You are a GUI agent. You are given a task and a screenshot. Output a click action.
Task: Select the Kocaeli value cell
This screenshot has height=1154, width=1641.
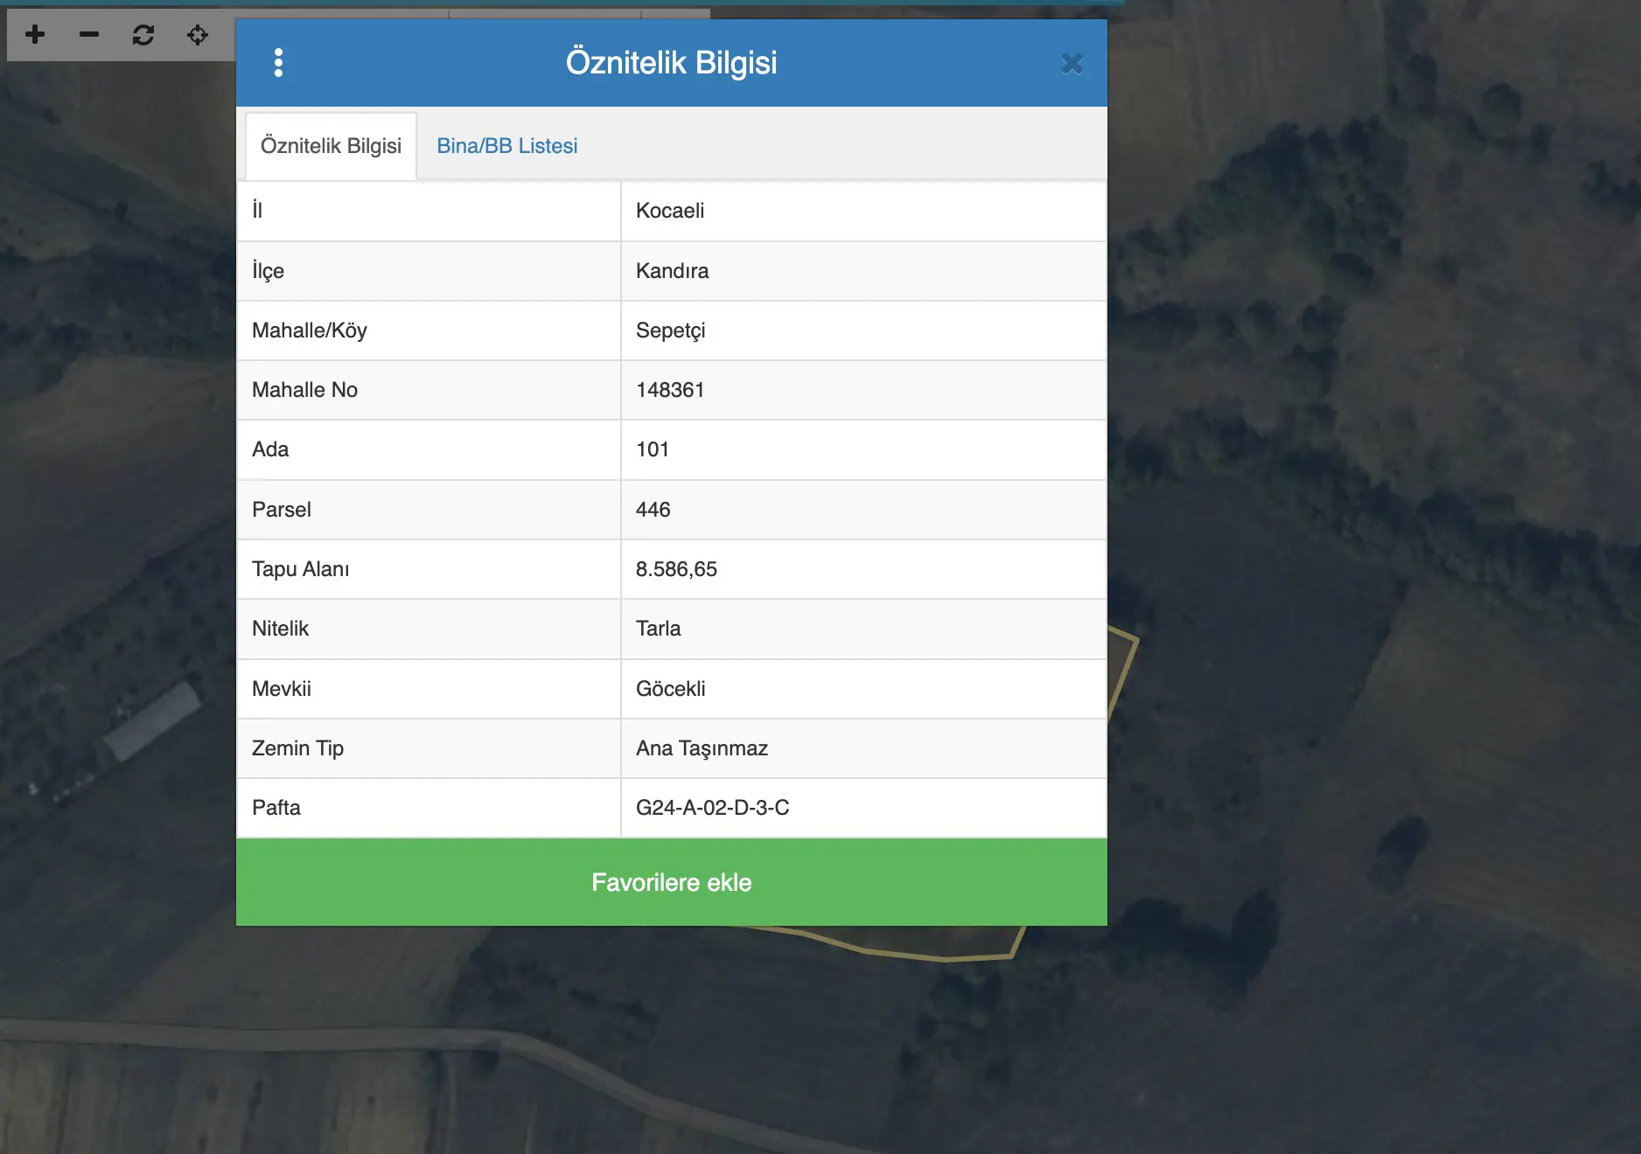[863, 211]
